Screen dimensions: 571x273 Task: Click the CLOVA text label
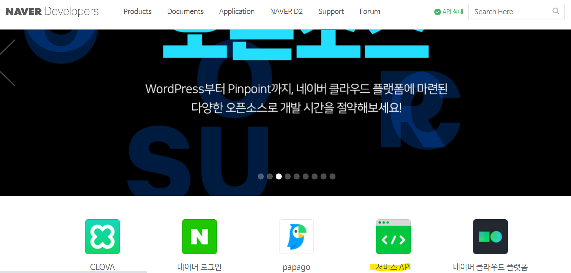102,267
